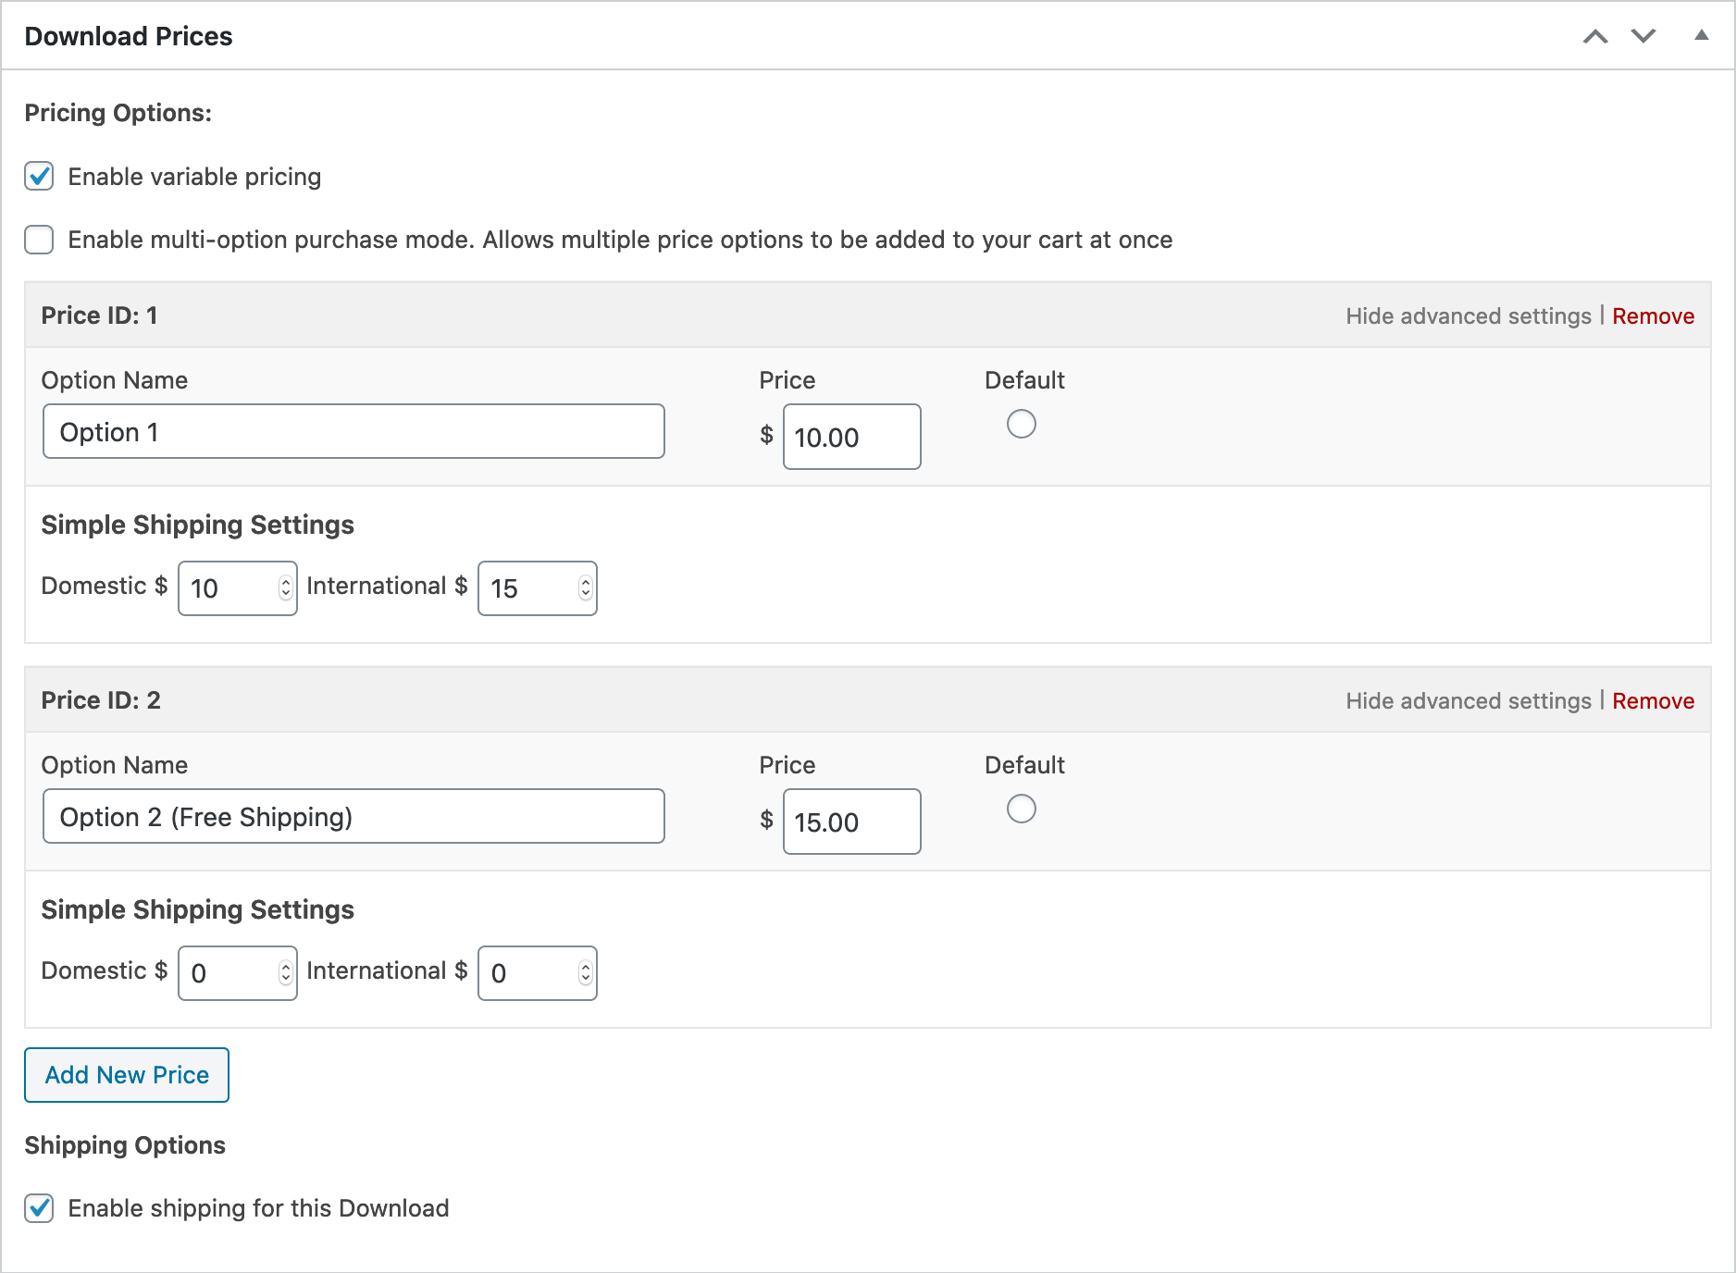Hide advanced settings for Price ID 1
1736x1273 pixels.
(1468, 316)
